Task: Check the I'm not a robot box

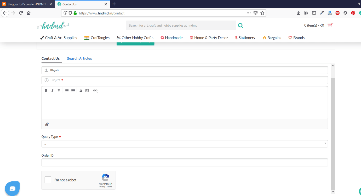Action: 48,180
